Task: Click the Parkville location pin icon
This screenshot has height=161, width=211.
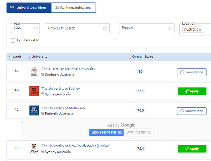Action: pos(43,114)
